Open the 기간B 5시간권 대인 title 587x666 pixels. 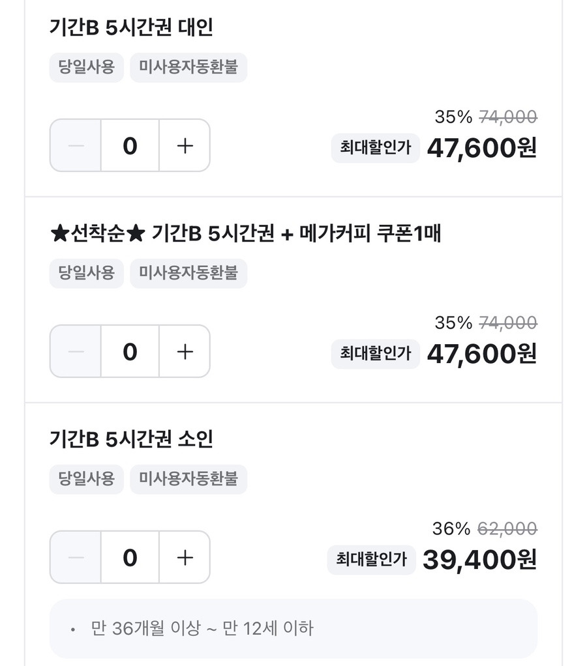pos(131,27)
